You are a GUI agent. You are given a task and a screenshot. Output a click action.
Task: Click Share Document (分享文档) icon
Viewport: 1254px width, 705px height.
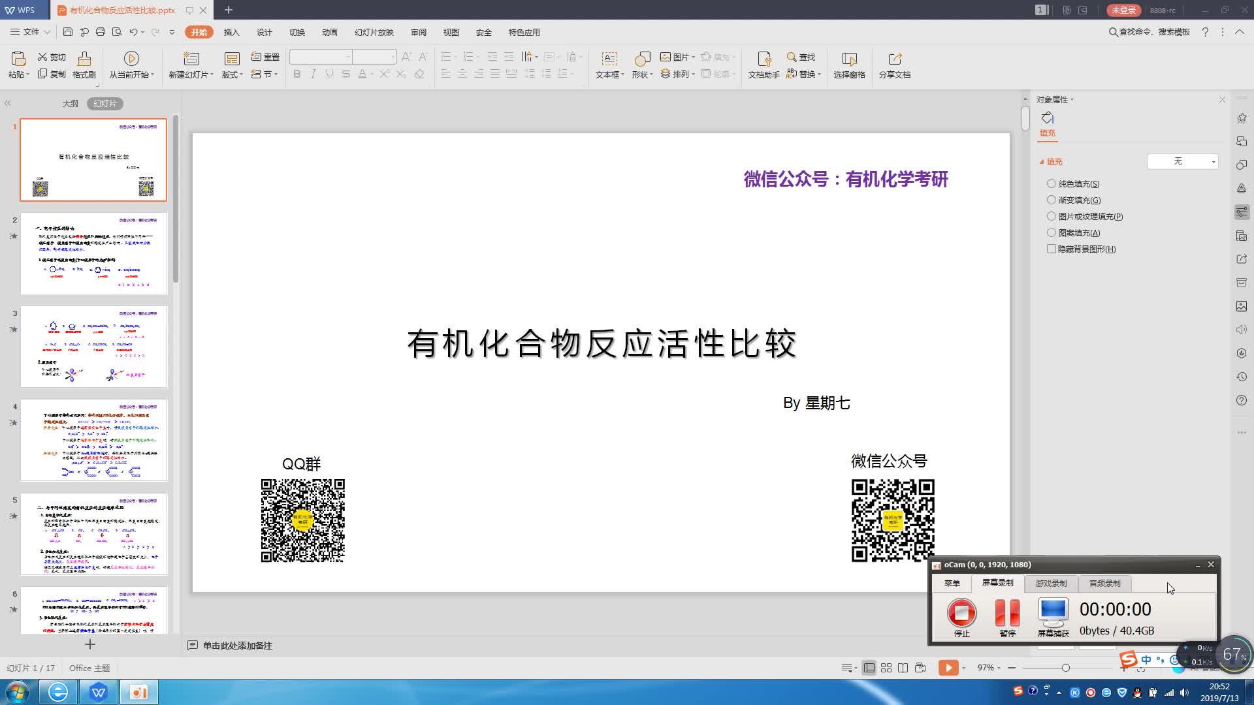pos(895,59)
